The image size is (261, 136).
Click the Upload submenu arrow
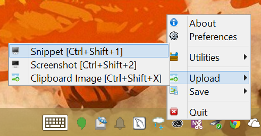pyautogui.click(x=246, y=77)
